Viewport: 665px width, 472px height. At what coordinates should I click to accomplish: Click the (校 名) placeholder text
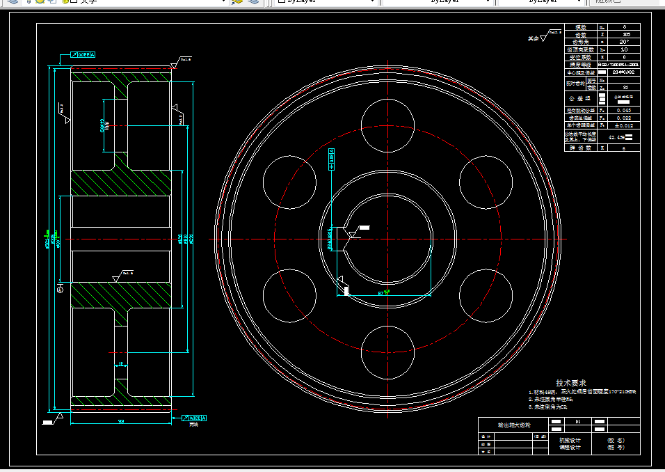616,440
